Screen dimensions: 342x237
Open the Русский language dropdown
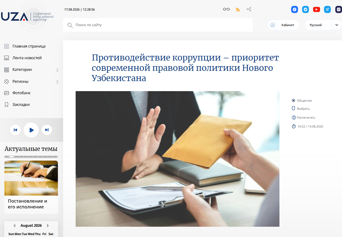pos(323,25)
